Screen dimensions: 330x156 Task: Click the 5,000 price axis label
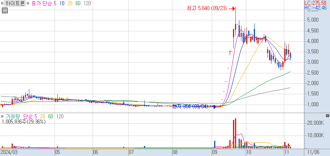312,20
